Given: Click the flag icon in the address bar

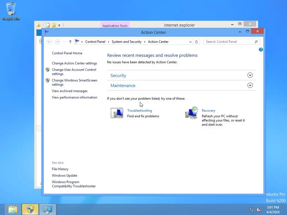Looking at the screenshot, I should coord(77,41).
